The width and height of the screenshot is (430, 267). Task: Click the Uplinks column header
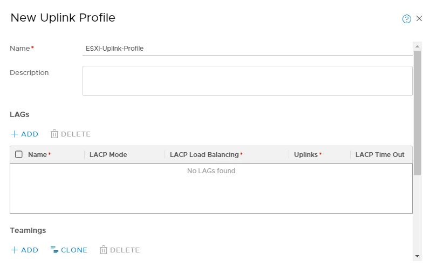point(306,155)
